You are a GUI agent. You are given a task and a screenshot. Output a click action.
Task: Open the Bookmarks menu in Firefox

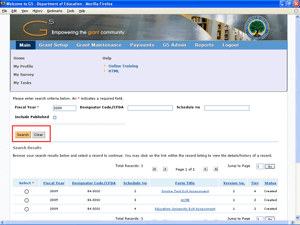point(54,10)
